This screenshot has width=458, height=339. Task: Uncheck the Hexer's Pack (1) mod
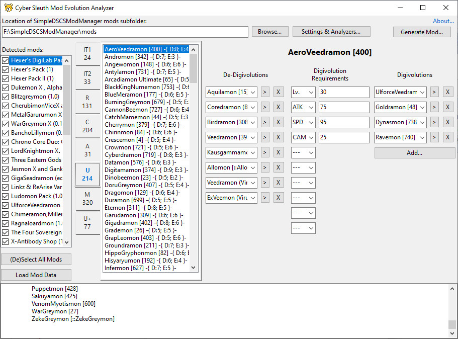coord(5,70)
